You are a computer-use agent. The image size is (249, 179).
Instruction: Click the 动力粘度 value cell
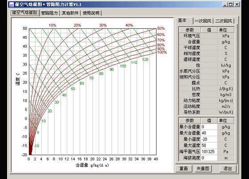click(209, 100)
